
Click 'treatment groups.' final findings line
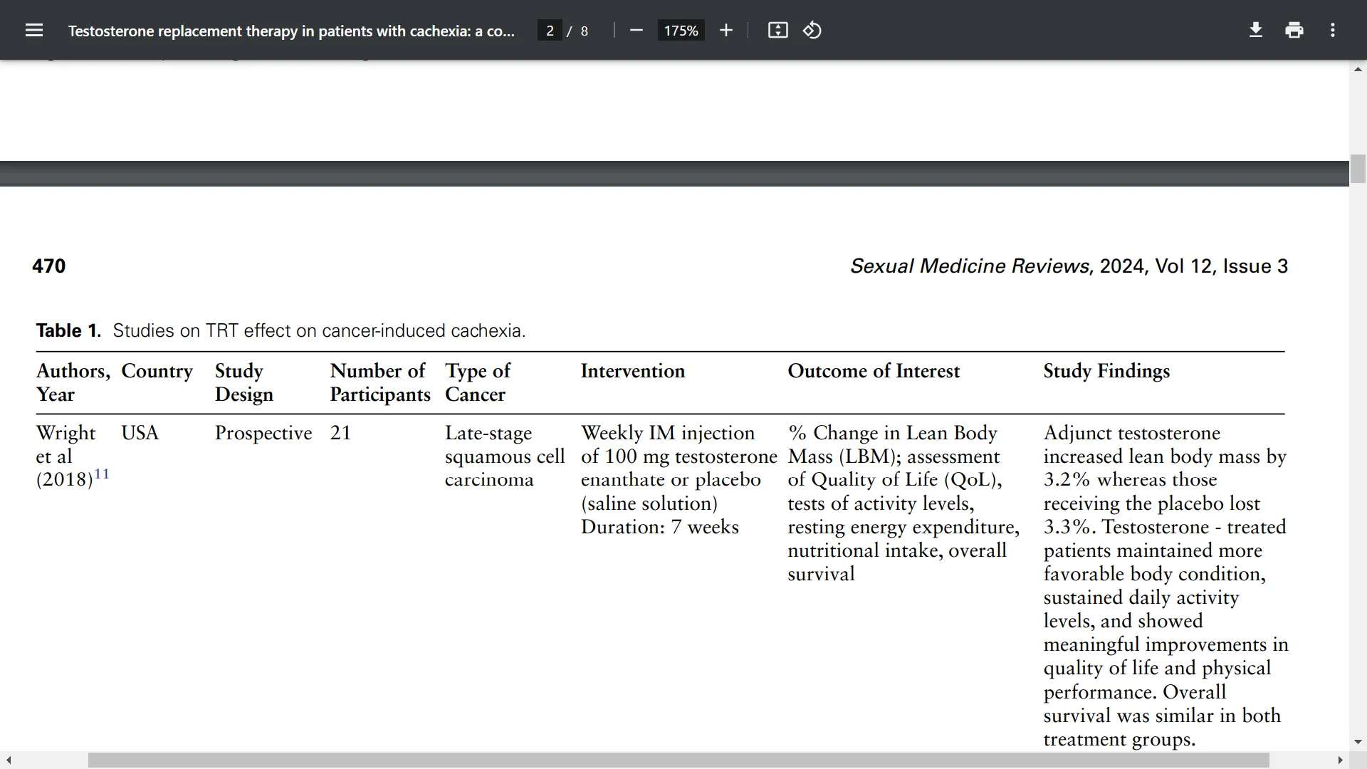coord(1119,739)
